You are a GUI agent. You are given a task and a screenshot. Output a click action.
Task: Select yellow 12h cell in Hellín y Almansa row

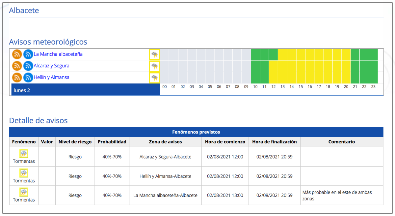tap(274, 78)
